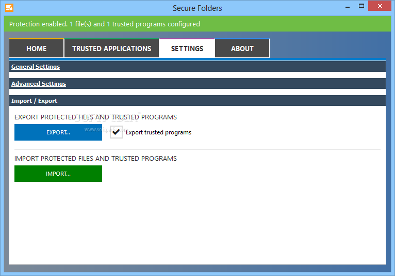Switch to the HOME tab
This screenshot has width=395, height=276.
[36, 48]
